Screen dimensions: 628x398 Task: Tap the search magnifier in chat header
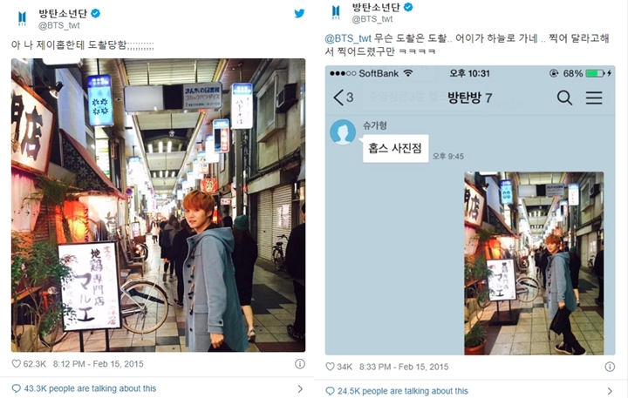tap(564, 98)
